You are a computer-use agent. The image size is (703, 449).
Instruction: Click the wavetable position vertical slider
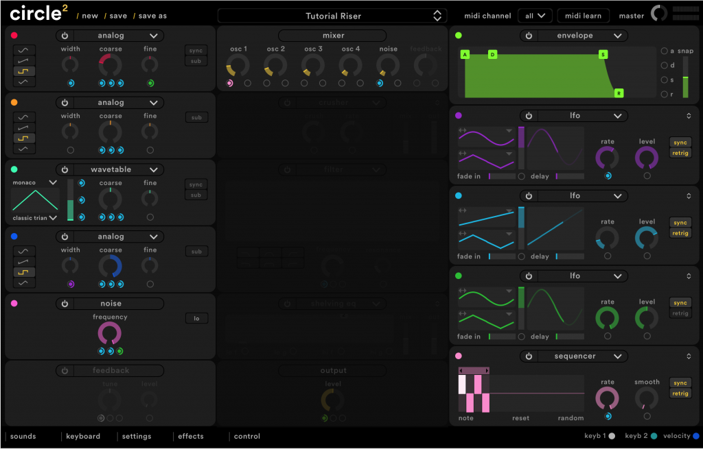coord(71,200)
